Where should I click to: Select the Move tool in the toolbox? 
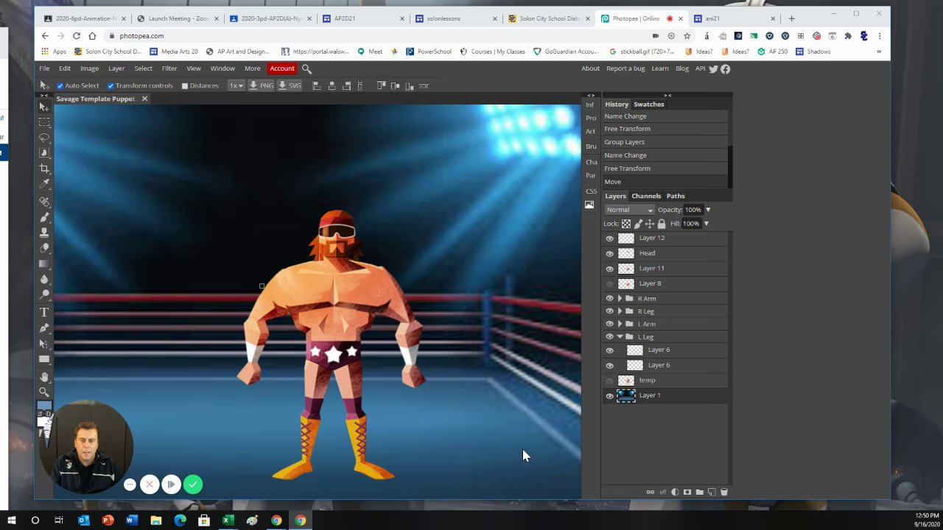pyautogui.click(x=44, y=107)
